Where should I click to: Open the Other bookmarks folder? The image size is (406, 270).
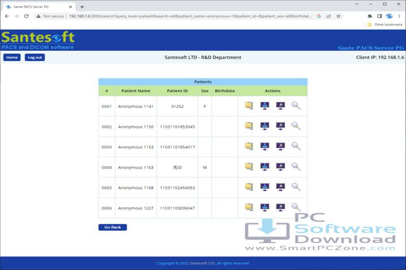pyautogui.click(x=385, y=25)
